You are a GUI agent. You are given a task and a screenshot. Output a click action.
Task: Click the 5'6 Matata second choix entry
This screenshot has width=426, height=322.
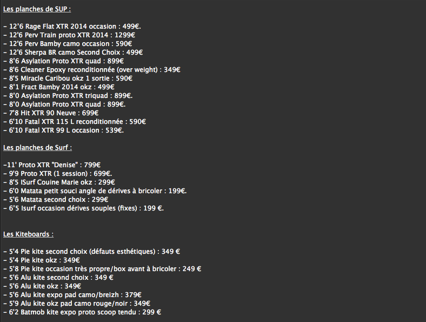click(x=56, y=200)
